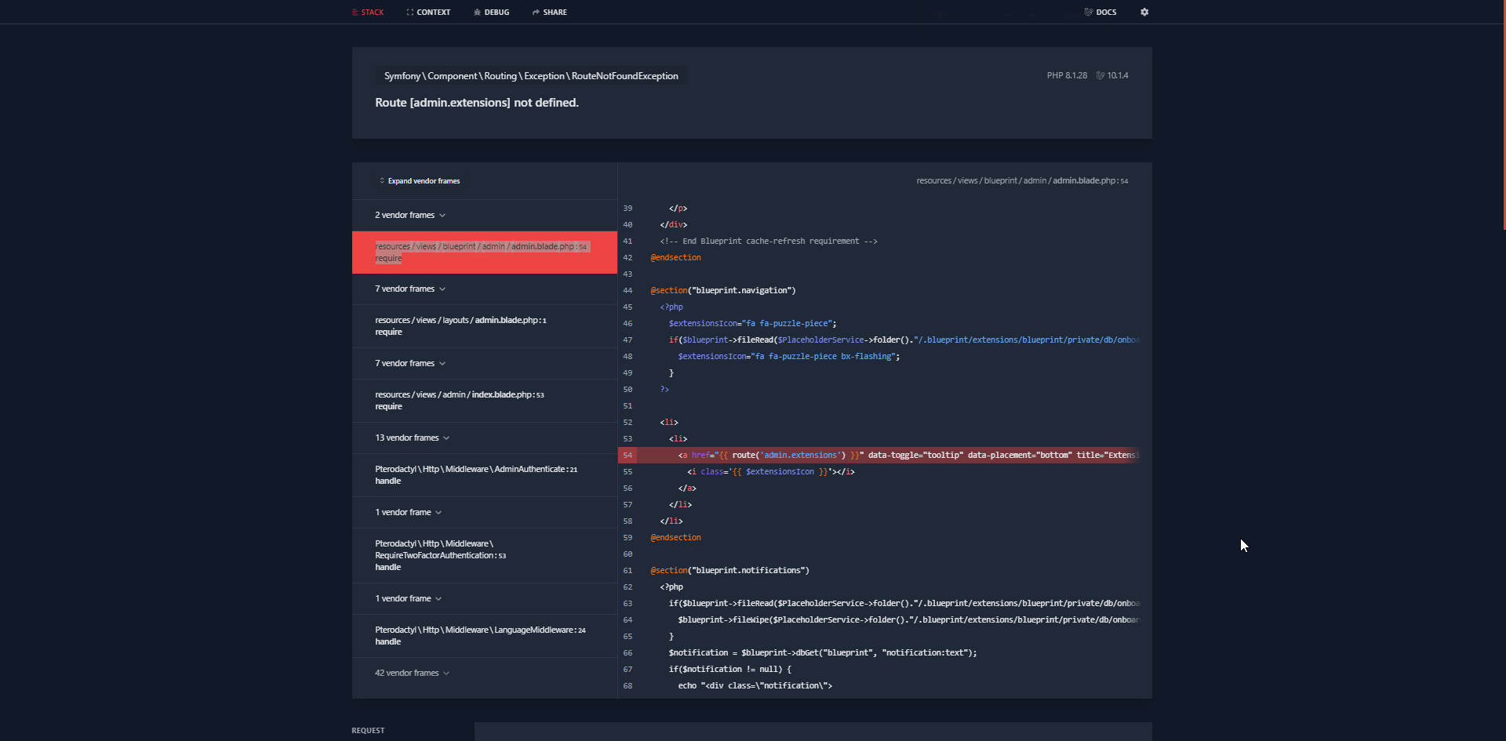Open the SHARE menu
Image resolution: width=1506 pixels, height=741 pixels.
click(549, 12)
